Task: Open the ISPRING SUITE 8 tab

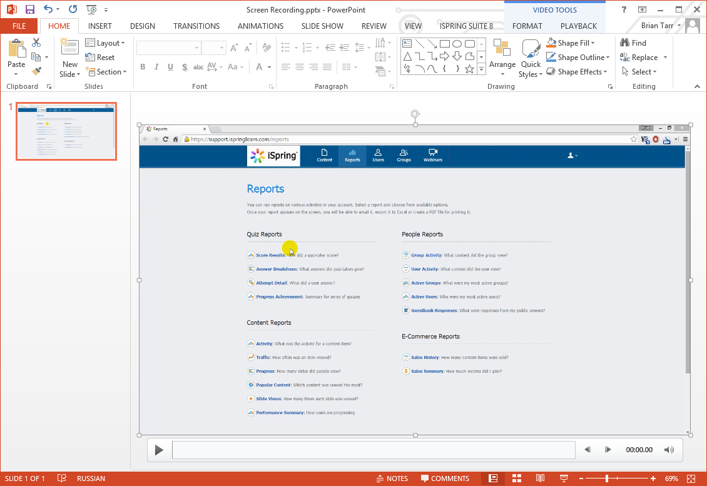Action: click(x=466, y=26)
